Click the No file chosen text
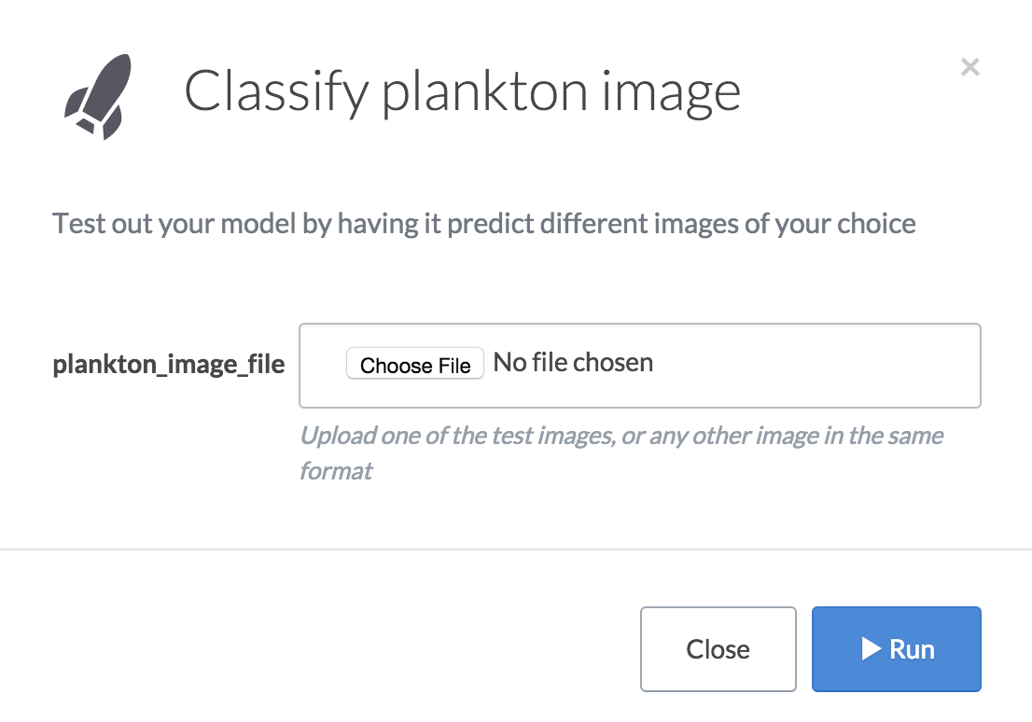Screen dimensions: 1032x722 pos(572,362)
